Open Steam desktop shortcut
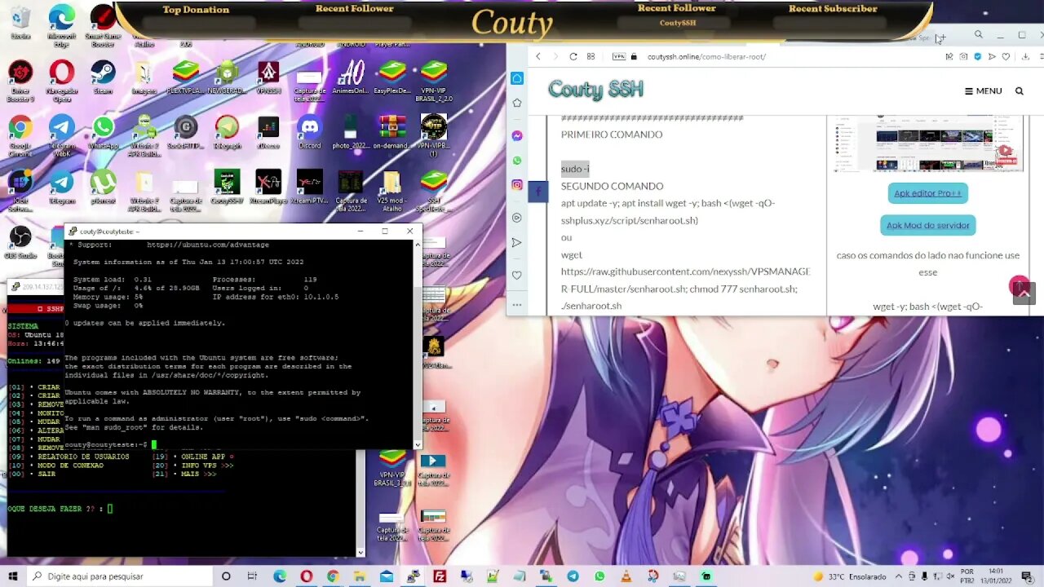The image size is (1044, 587). 103,77
